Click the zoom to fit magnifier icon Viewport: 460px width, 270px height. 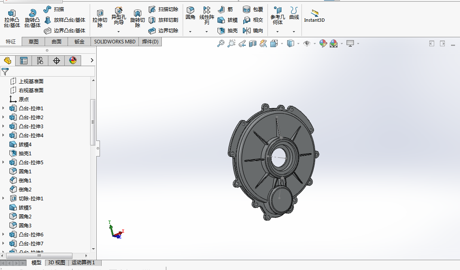pyautogui.click(x=221, y=43)
